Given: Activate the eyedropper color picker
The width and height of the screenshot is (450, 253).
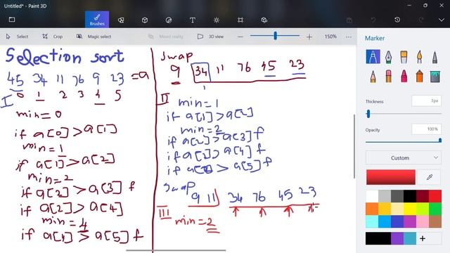Looking at the screenshot, I should tap(430, 177).
